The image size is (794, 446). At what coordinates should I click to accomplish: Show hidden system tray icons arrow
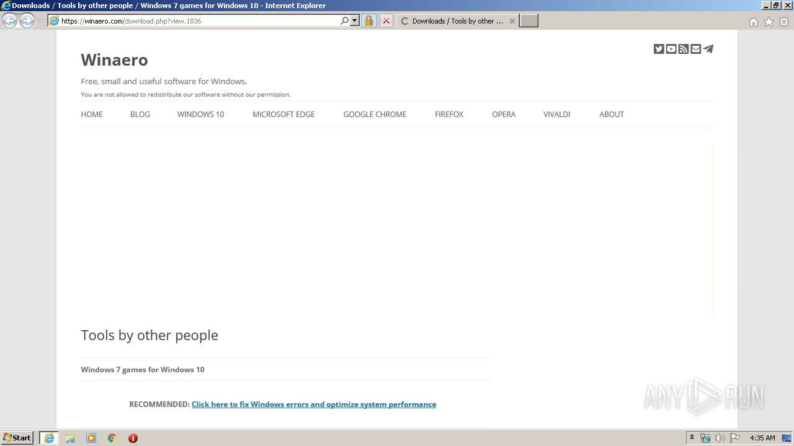pos(692,438)
